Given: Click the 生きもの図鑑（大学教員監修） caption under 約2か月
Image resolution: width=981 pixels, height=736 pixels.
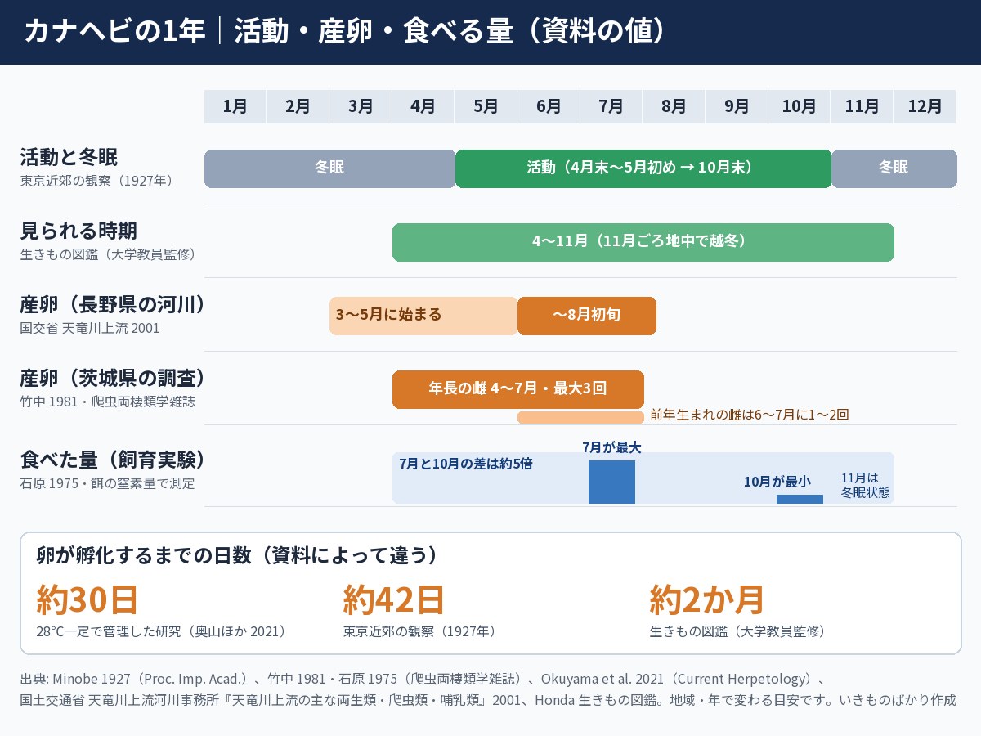Looking at the screenshot, I should [737, 631].
